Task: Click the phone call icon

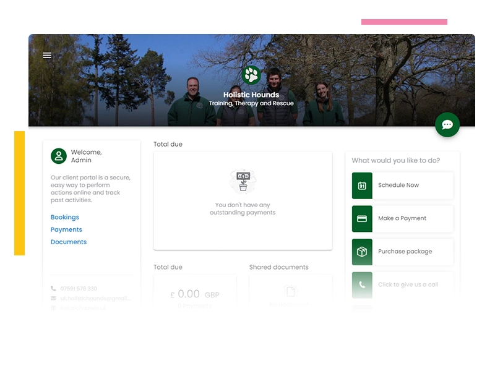Action: pos(362,285)
